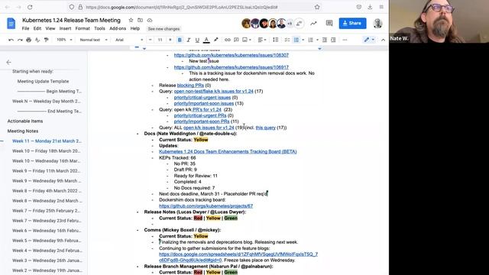Screen dimensions: 489x275
Task: Open the Help menu
Action: 135,28
